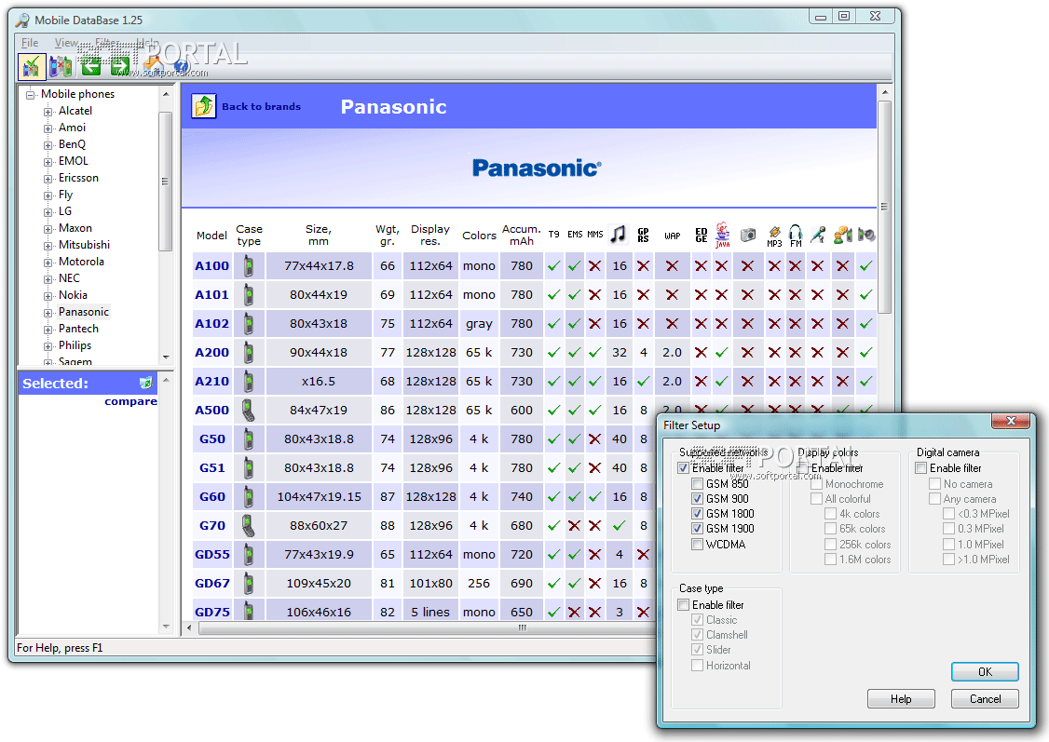This screenshot has width=1049, height=742.
Task: Check the WCDMA checkbox
Action: coord(697,544)
